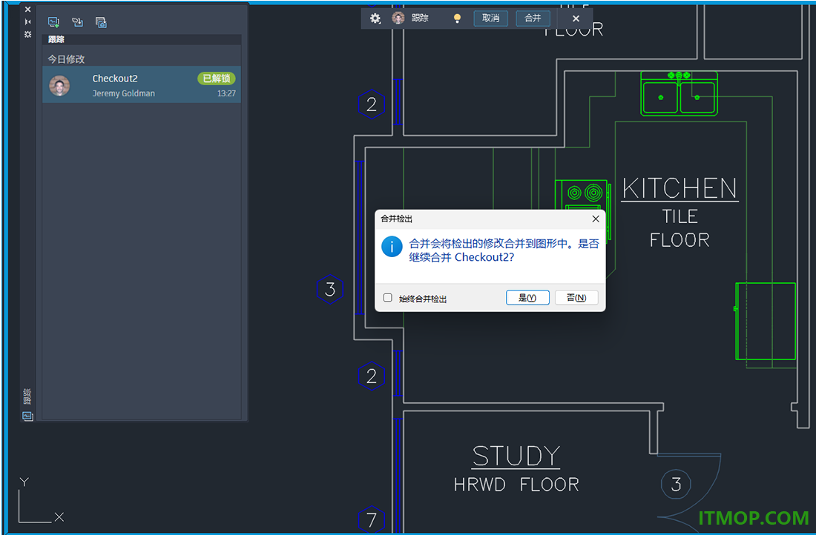Click the second icon in the palette toolbar
The width and height of the screenshot is (816, 535).
pyautogui.click(x=78, y=22)
